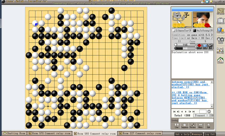Click the Explanation about move 208 text

(190, 52)
